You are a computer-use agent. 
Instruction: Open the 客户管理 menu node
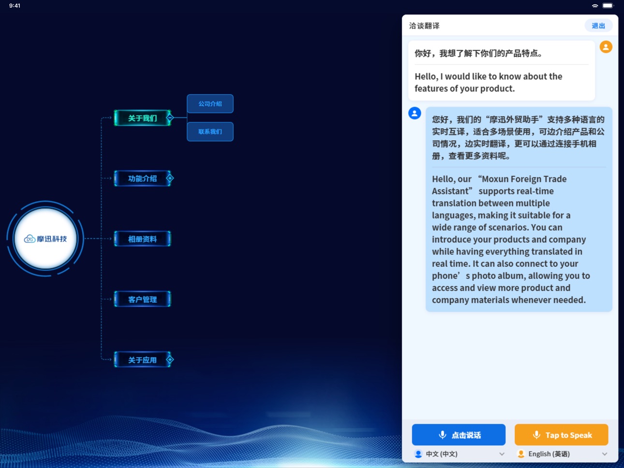tap(142, 299)
